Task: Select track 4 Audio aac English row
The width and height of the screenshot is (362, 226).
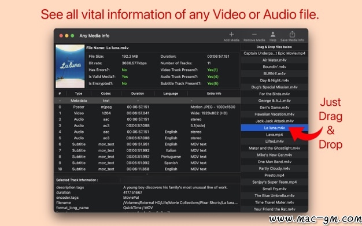Action: tap(147, 132)
